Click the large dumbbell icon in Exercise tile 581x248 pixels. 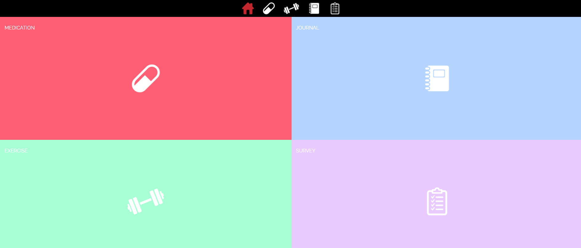(x=146, y=202)
